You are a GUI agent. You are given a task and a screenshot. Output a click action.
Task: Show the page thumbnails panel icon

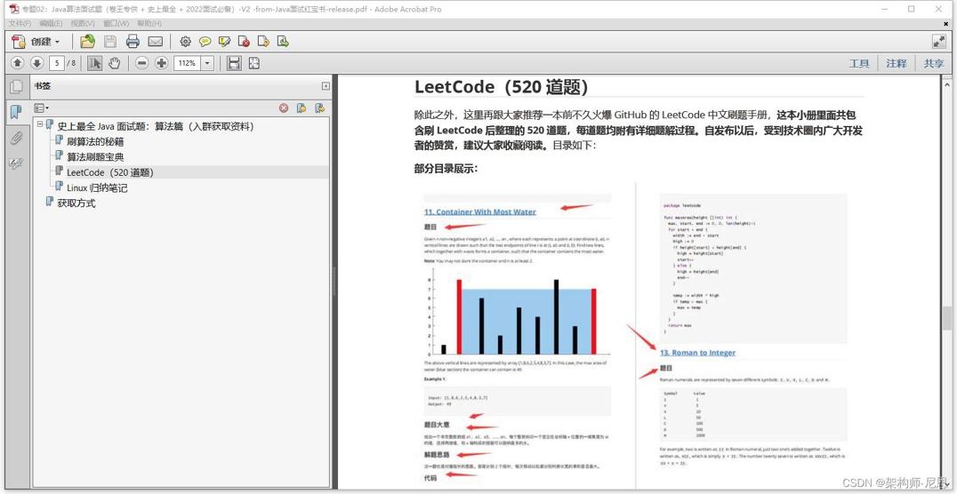pos(17,87)
